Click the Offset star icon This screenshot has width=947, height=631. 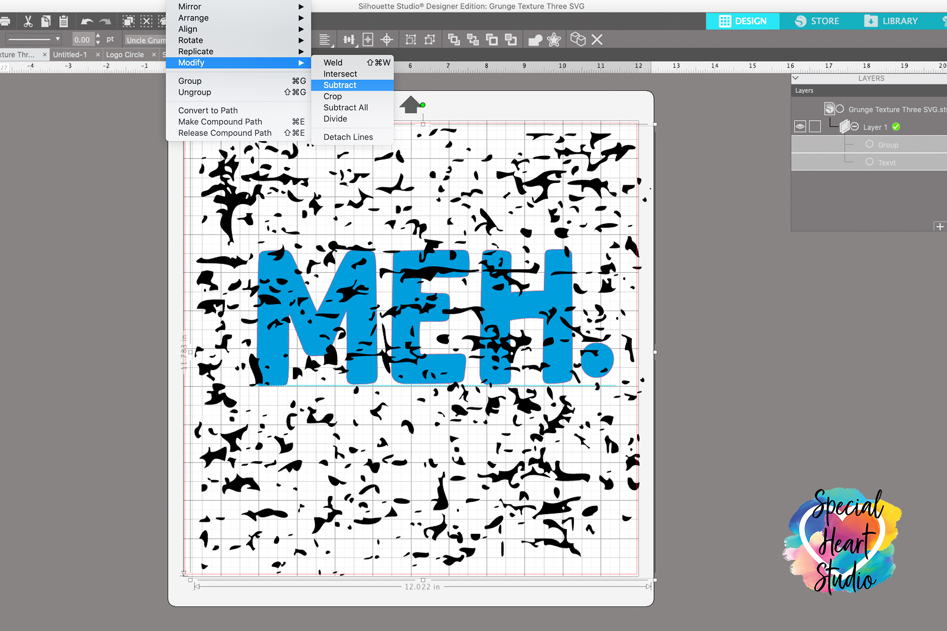pos(554,40)
